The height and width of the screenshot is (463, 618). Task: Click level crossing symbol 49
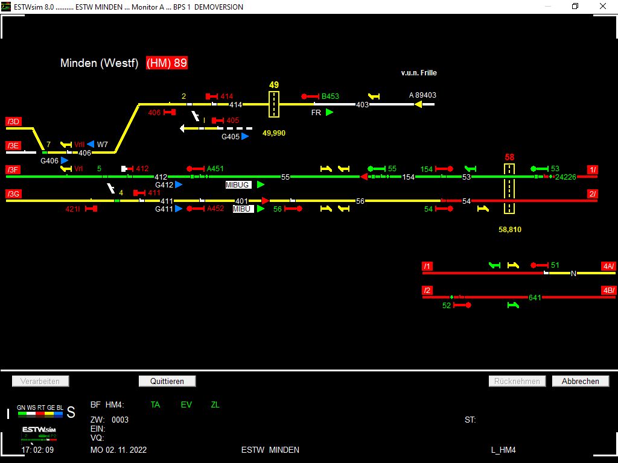274,103
